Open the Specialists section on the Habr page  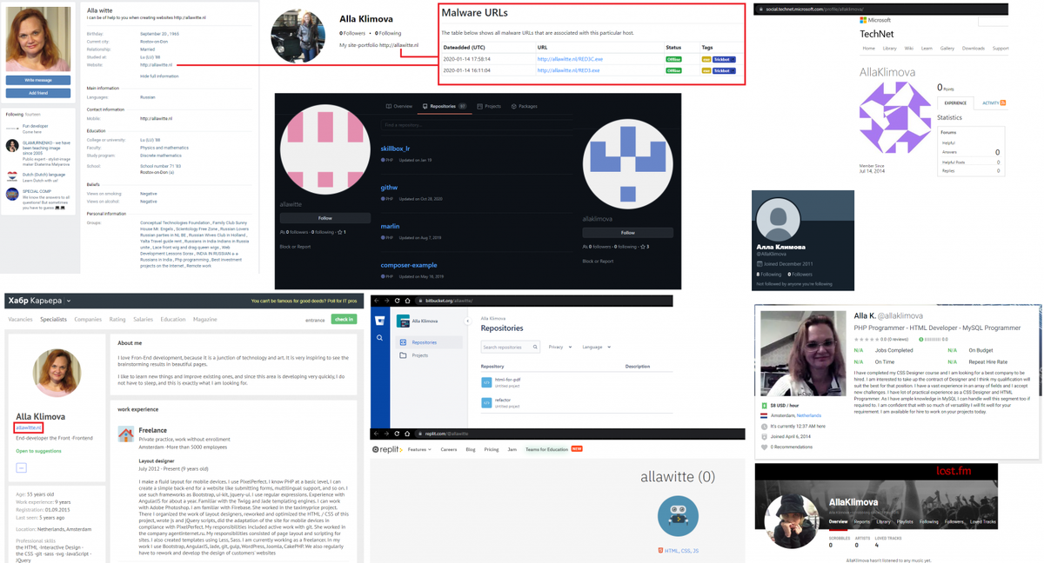(53, 320)
